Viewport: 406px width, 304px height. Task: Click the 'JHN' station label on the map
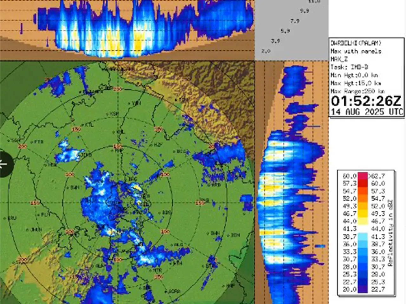(36, 230)
